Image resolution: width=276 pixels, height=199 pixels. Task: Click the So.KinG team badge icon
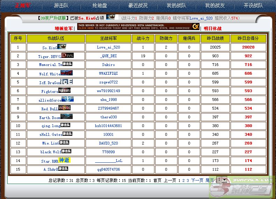point(62,46)
